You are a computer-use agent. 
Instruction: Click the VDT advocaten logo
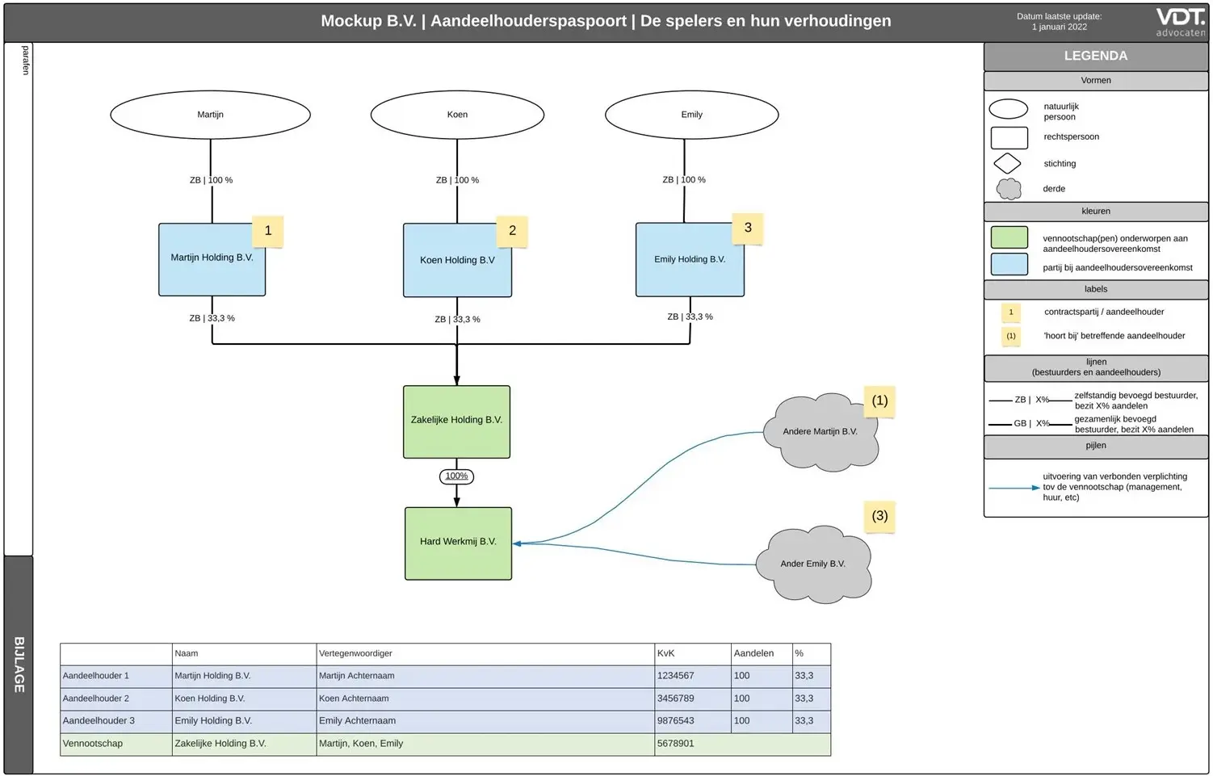click(1180, 22)
